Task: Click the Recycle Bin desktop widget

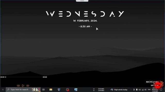Action: pos(154,84)
